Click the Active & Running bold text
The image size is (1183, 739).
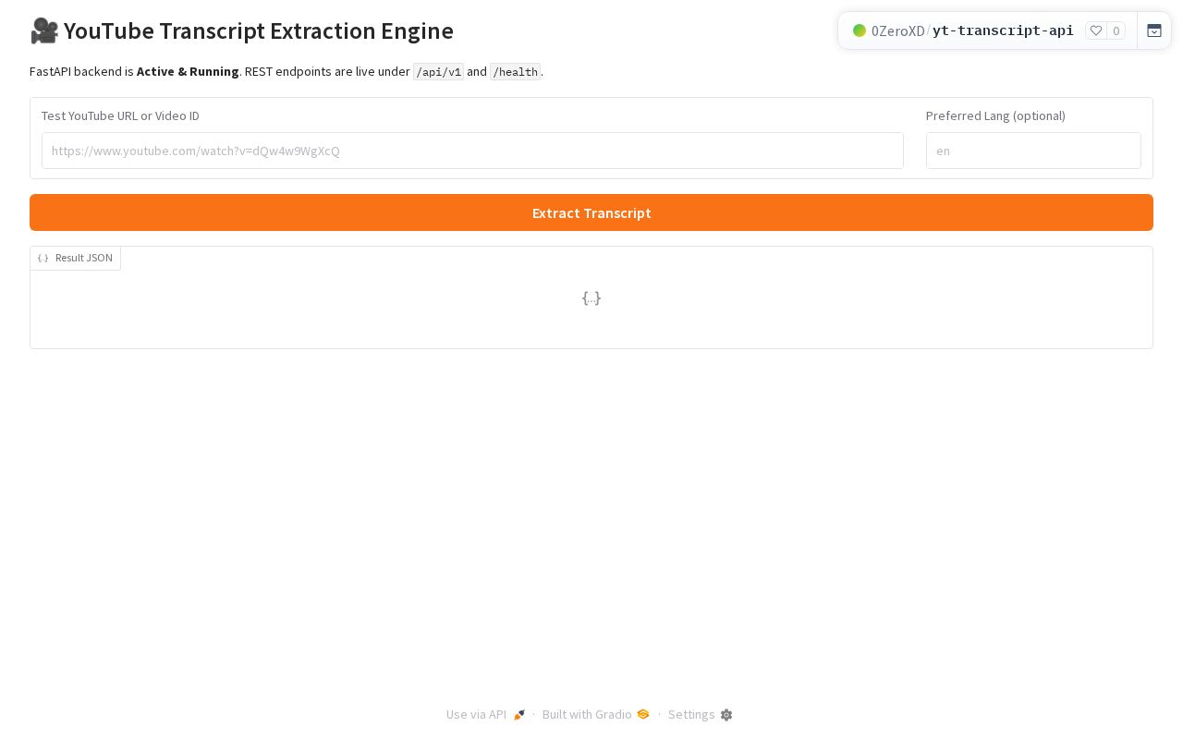pos(188,71)
